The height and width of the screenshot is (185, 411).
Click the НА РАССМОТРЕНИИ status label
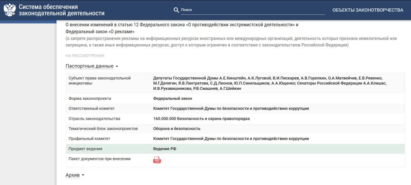pyautogui.click(x=85, y=56)
